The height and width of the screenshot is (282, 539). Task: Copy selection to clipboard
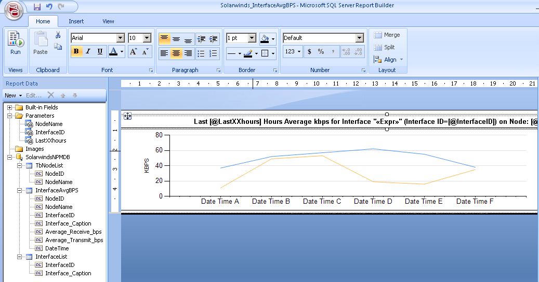(x=58, y=47)
